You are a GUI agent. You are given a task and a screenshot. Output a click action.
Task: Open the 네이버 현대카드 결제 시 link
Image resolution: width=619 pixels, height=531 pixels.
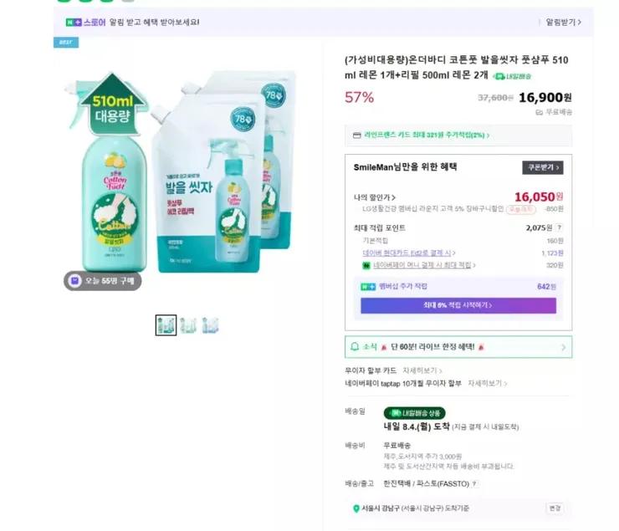[409, 253]
